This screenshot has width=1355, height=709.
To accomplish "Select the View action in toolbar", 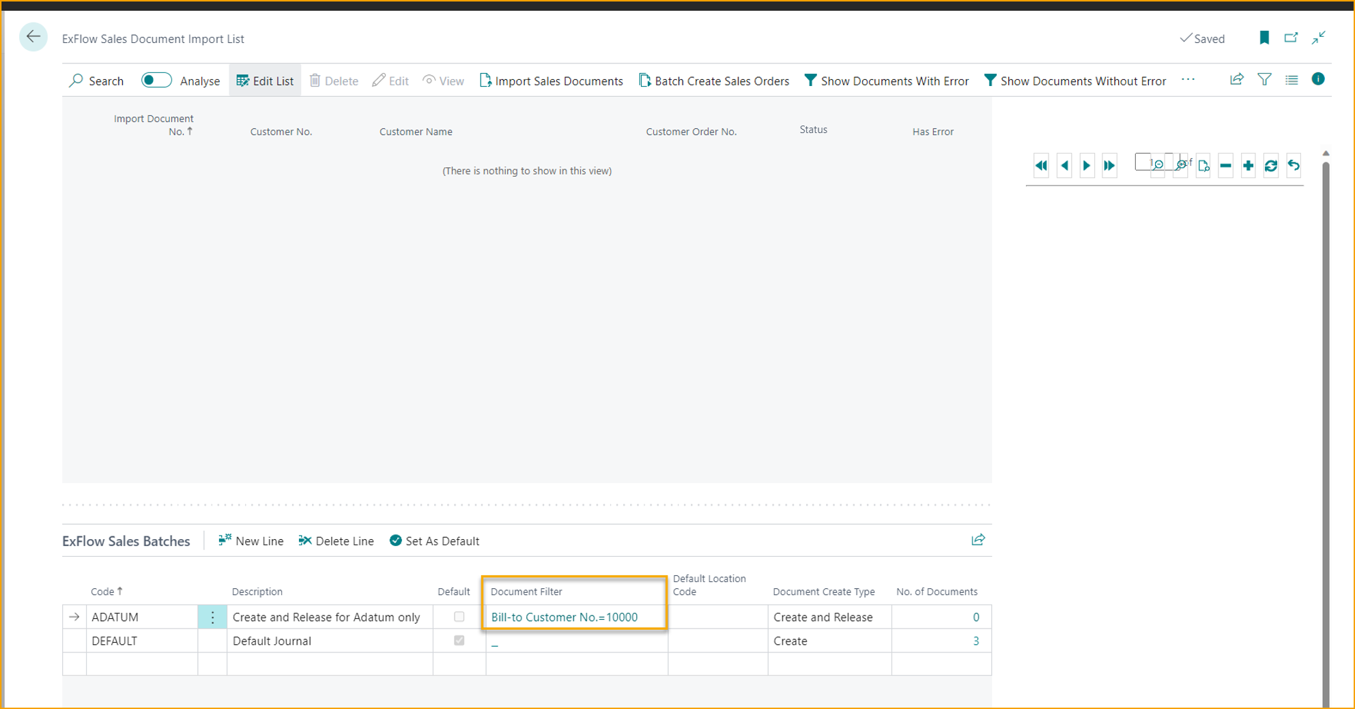I will pos(444,81).
